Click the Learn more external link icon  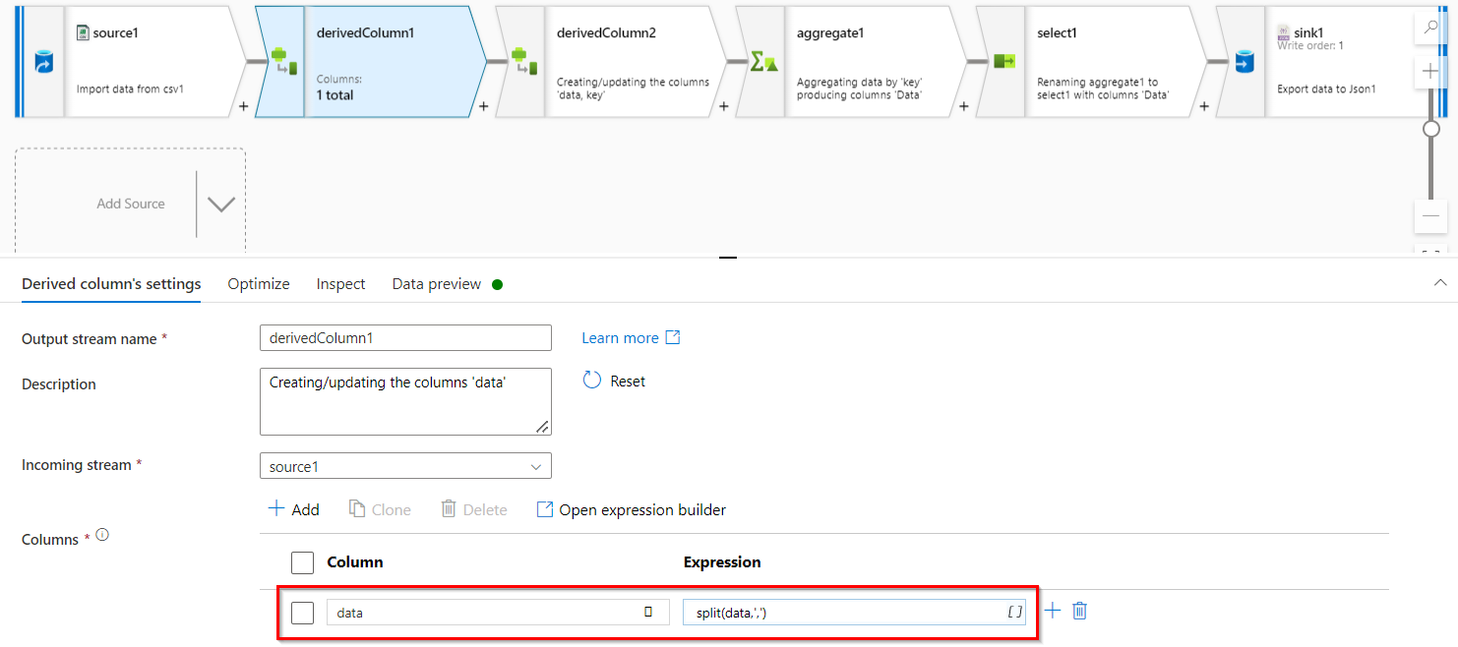[673, 337]
